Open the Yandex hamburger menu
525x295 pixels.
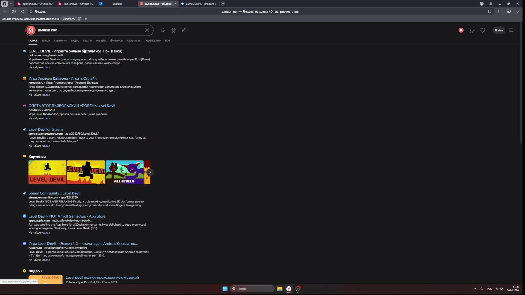511,30
